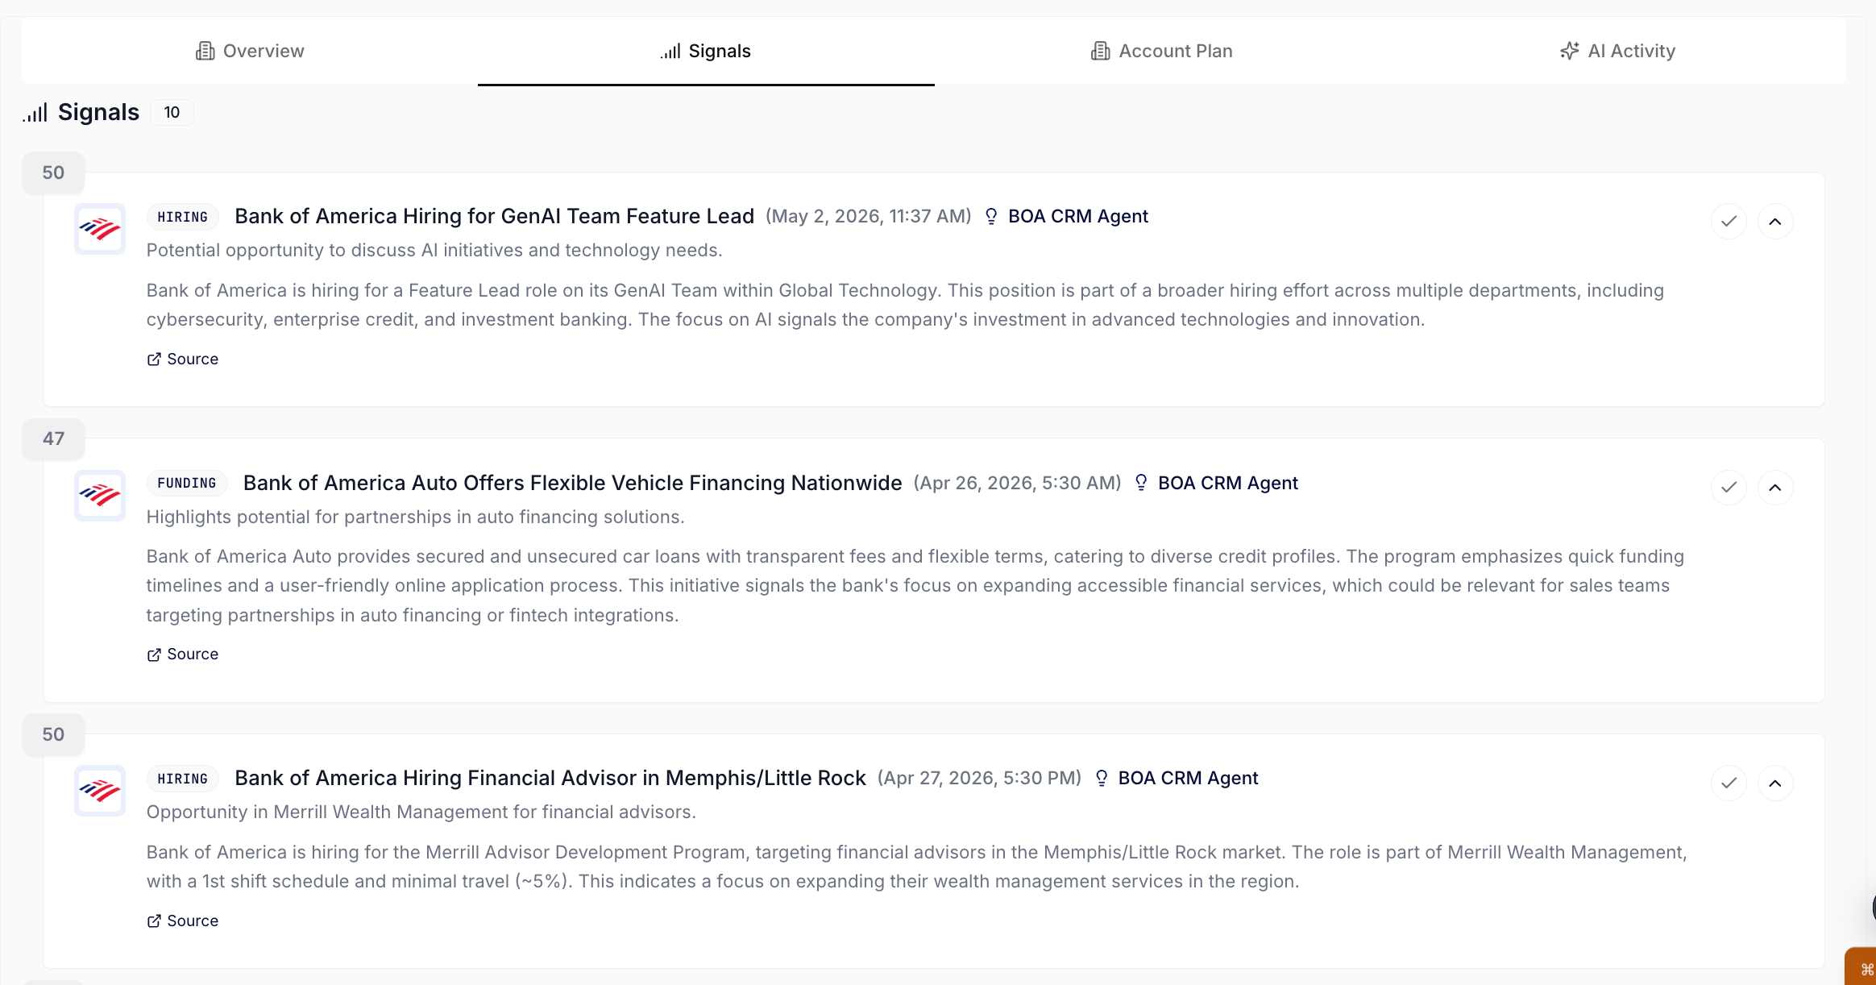Click Bank of America logo on GenAI signal
The width and height of the screenshot is (1876, 985).
point(100,229)
